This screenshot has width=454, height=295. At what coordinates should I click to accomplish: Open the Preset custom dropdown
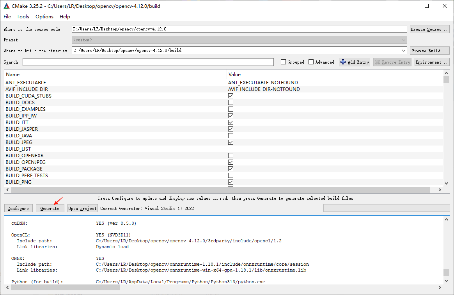(239, 40)
